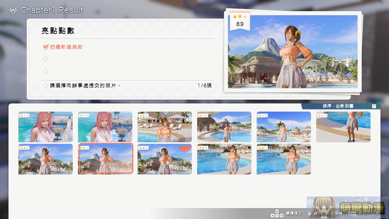Click the diamond marker beside 請選擇向辦事處提交的照片
Viewport: 389px width, 219px height.
(46, 86)
